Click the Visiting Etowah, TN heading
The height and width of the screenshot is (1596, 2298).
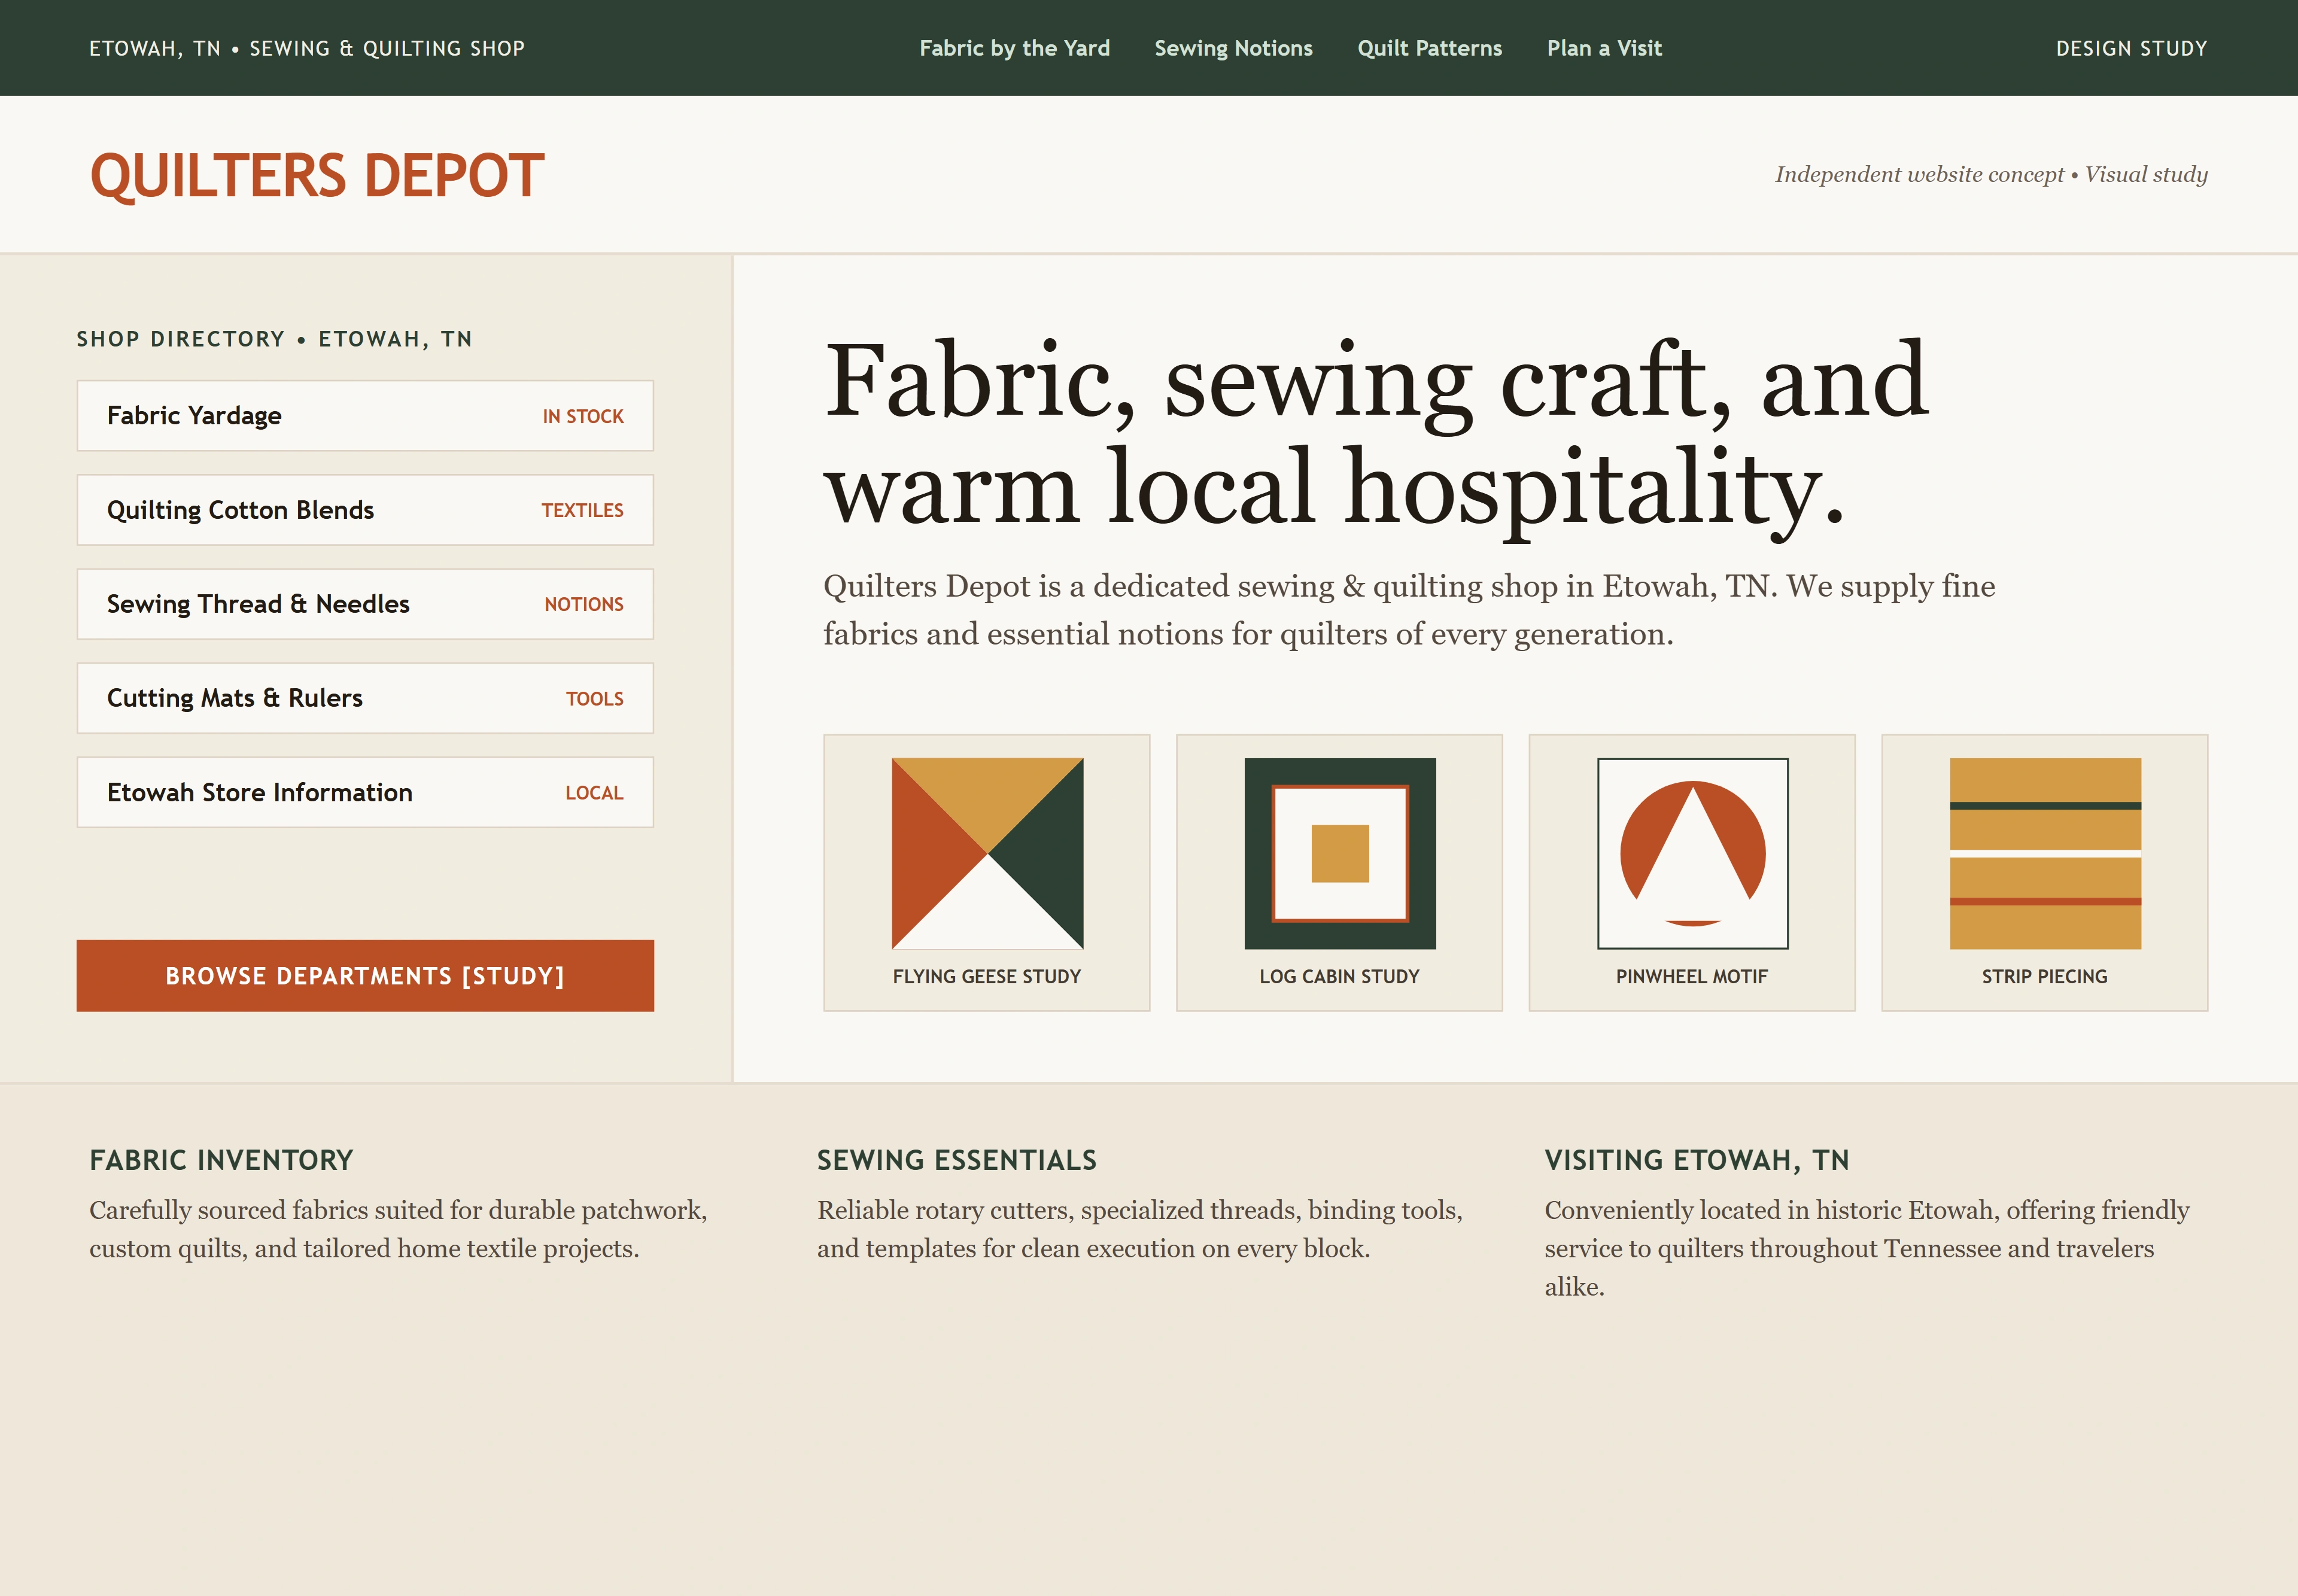[1697, 1159]
